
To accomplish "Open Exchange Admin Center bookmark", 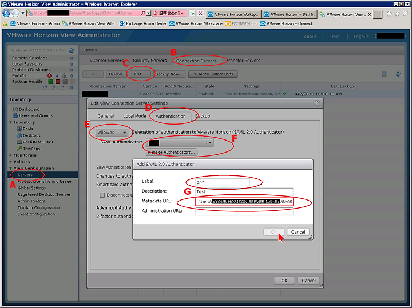I will coord(143,23).
